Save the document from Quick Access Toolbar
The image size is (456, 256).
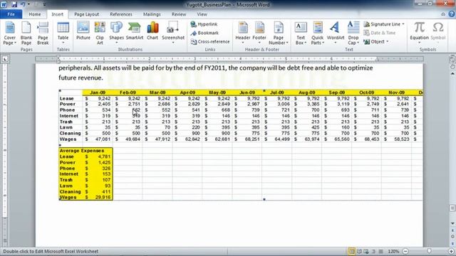click(x=14, y=4)
